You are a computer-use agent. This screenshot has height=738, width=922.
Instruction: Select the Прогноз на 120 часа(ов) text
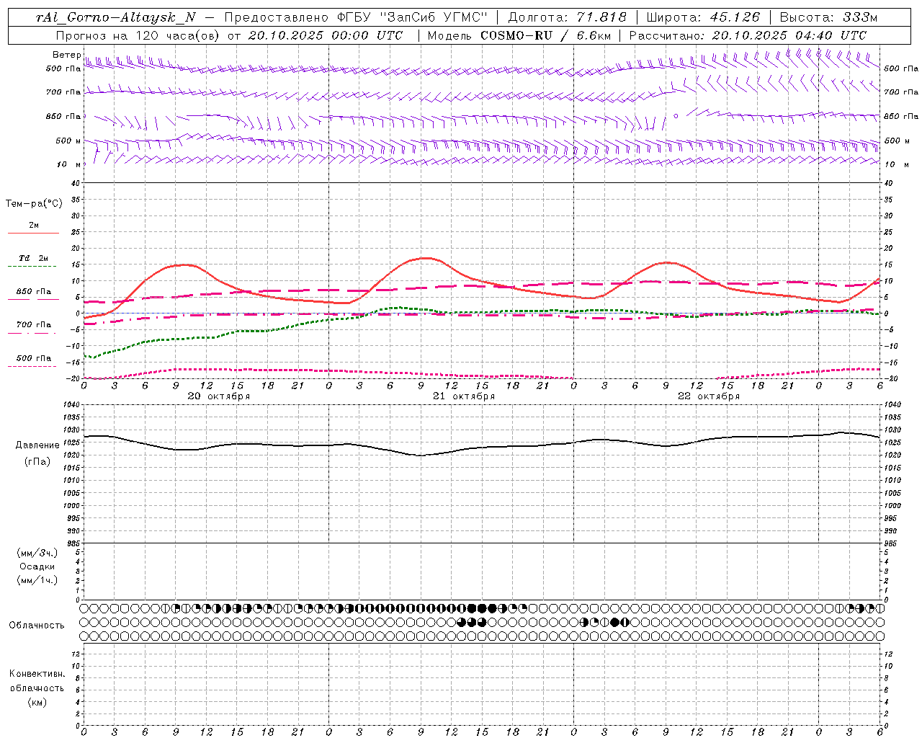pyautogui.click(x=138, y=35)
